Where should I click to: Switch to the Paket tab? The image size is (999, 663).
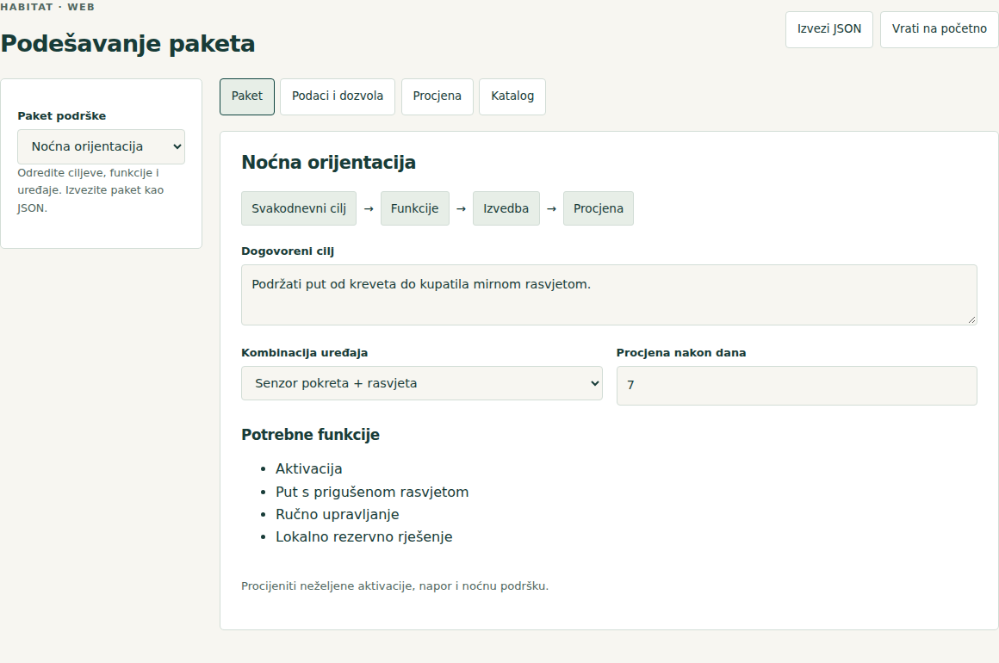coord(247,96)
